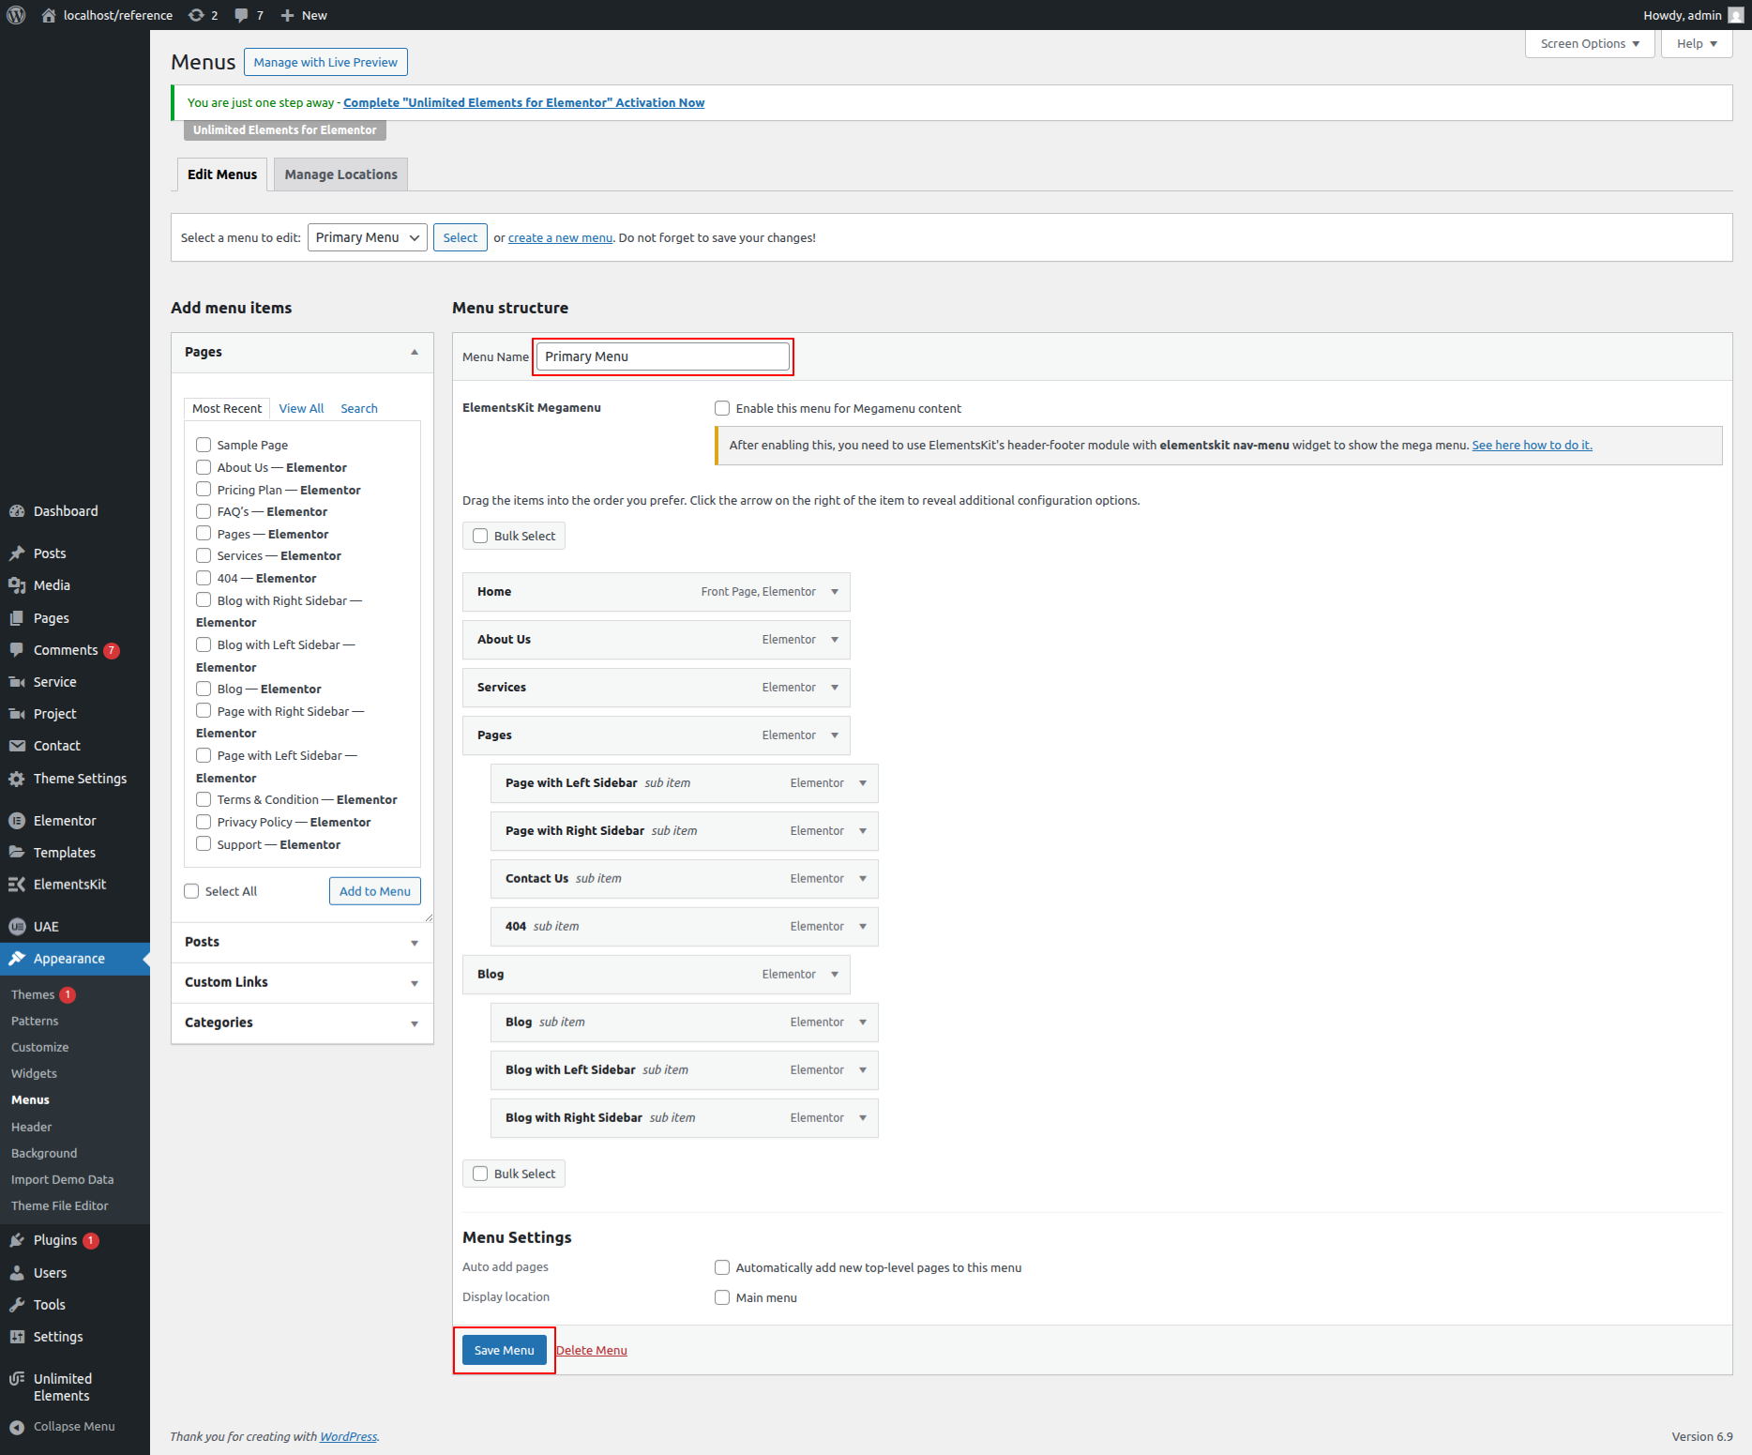Switch to View All pages tab
The image size is (1752, 1455).
coord(301,408)
